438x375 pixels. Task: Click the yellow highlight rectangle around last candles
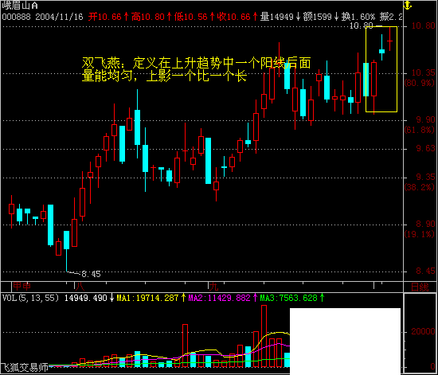coord(381,69)
